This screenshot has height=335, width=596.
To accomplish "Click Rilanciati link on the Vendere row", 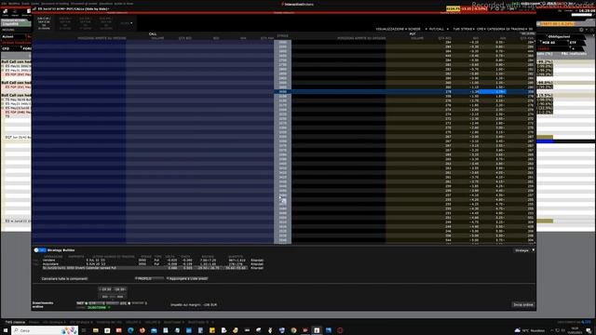I will (x=257, y=261).
